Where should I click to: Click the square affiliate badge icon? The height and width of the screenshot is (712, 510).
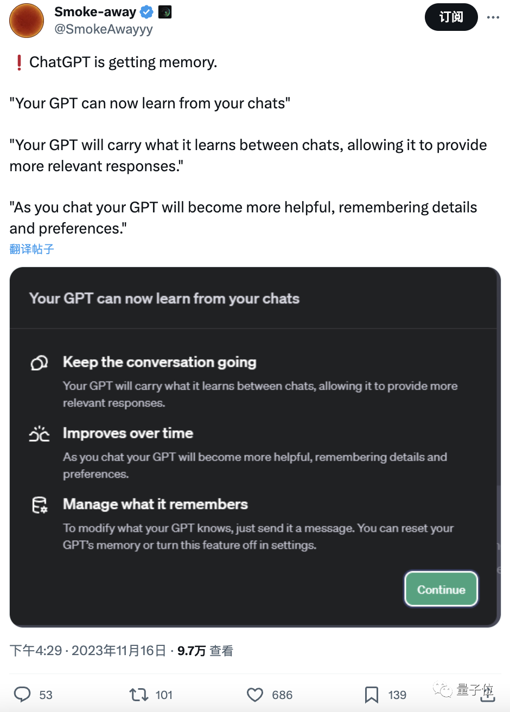(164, 12)
